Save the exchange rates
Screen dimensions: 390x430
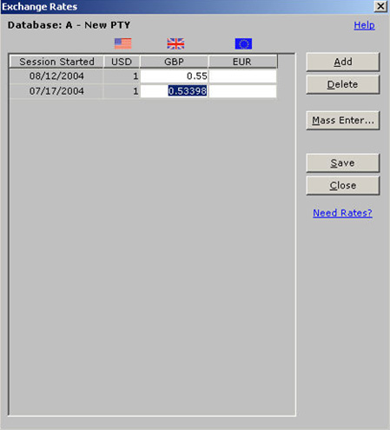343,162
